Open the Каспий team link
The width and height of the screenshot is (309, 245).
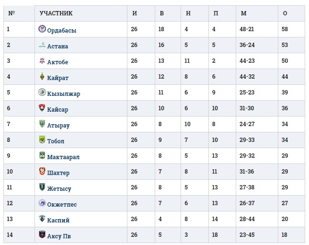58,220
